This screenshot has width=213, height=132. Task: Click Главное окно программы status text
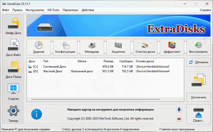point(177,129)
